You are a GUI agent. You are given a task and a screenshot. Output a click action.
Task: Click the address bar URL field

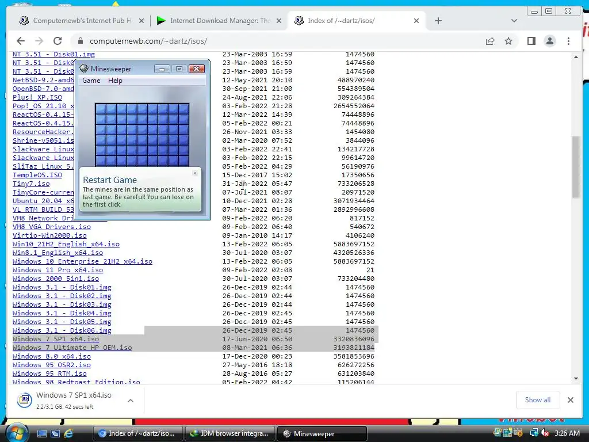point(278,41)
